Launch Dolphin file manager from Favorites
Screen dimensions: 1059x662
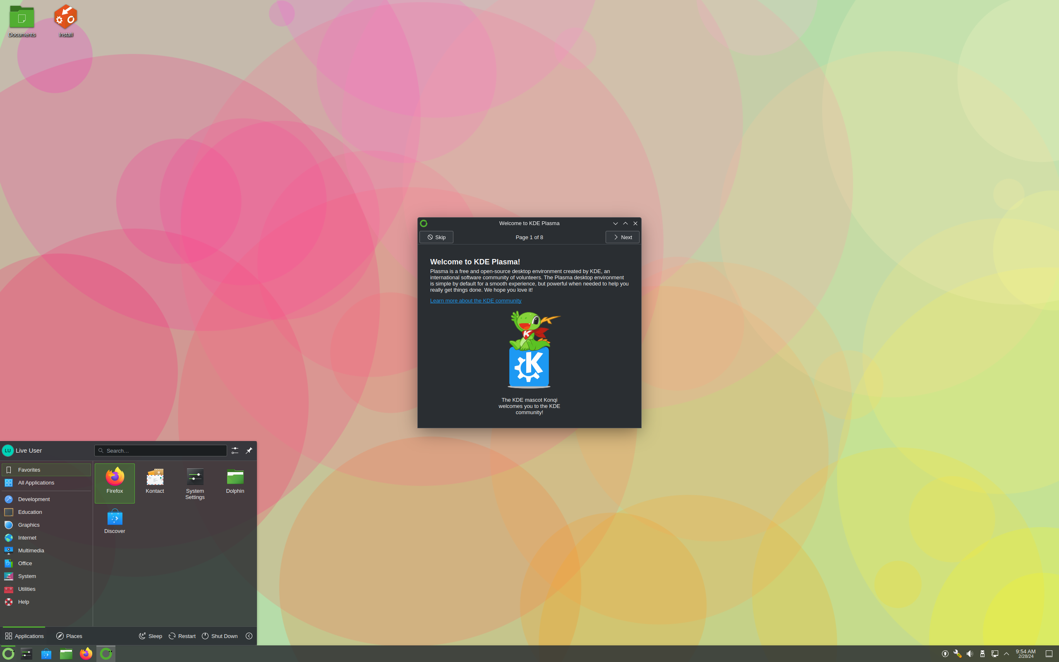(235, 483)
